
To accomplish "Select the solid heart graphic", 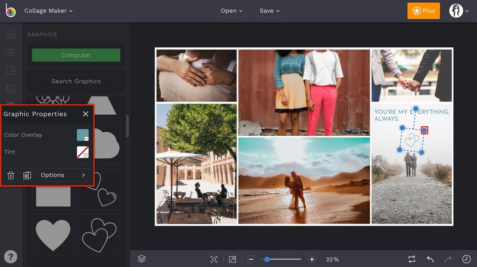I will click(53, 235).
